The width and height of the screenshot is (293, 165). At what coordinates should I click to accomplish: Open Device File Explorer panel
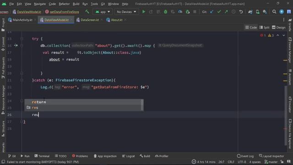290,134
